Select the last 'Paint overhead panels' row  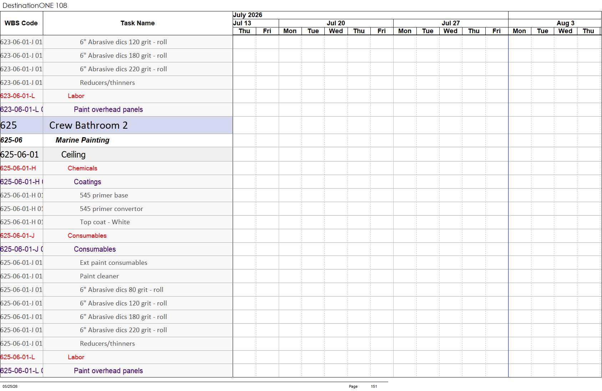[108, 371]
